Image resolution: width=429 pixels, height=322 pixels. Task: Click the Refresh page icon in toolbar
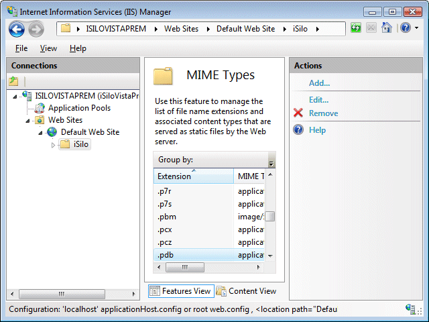click(355, 28)
